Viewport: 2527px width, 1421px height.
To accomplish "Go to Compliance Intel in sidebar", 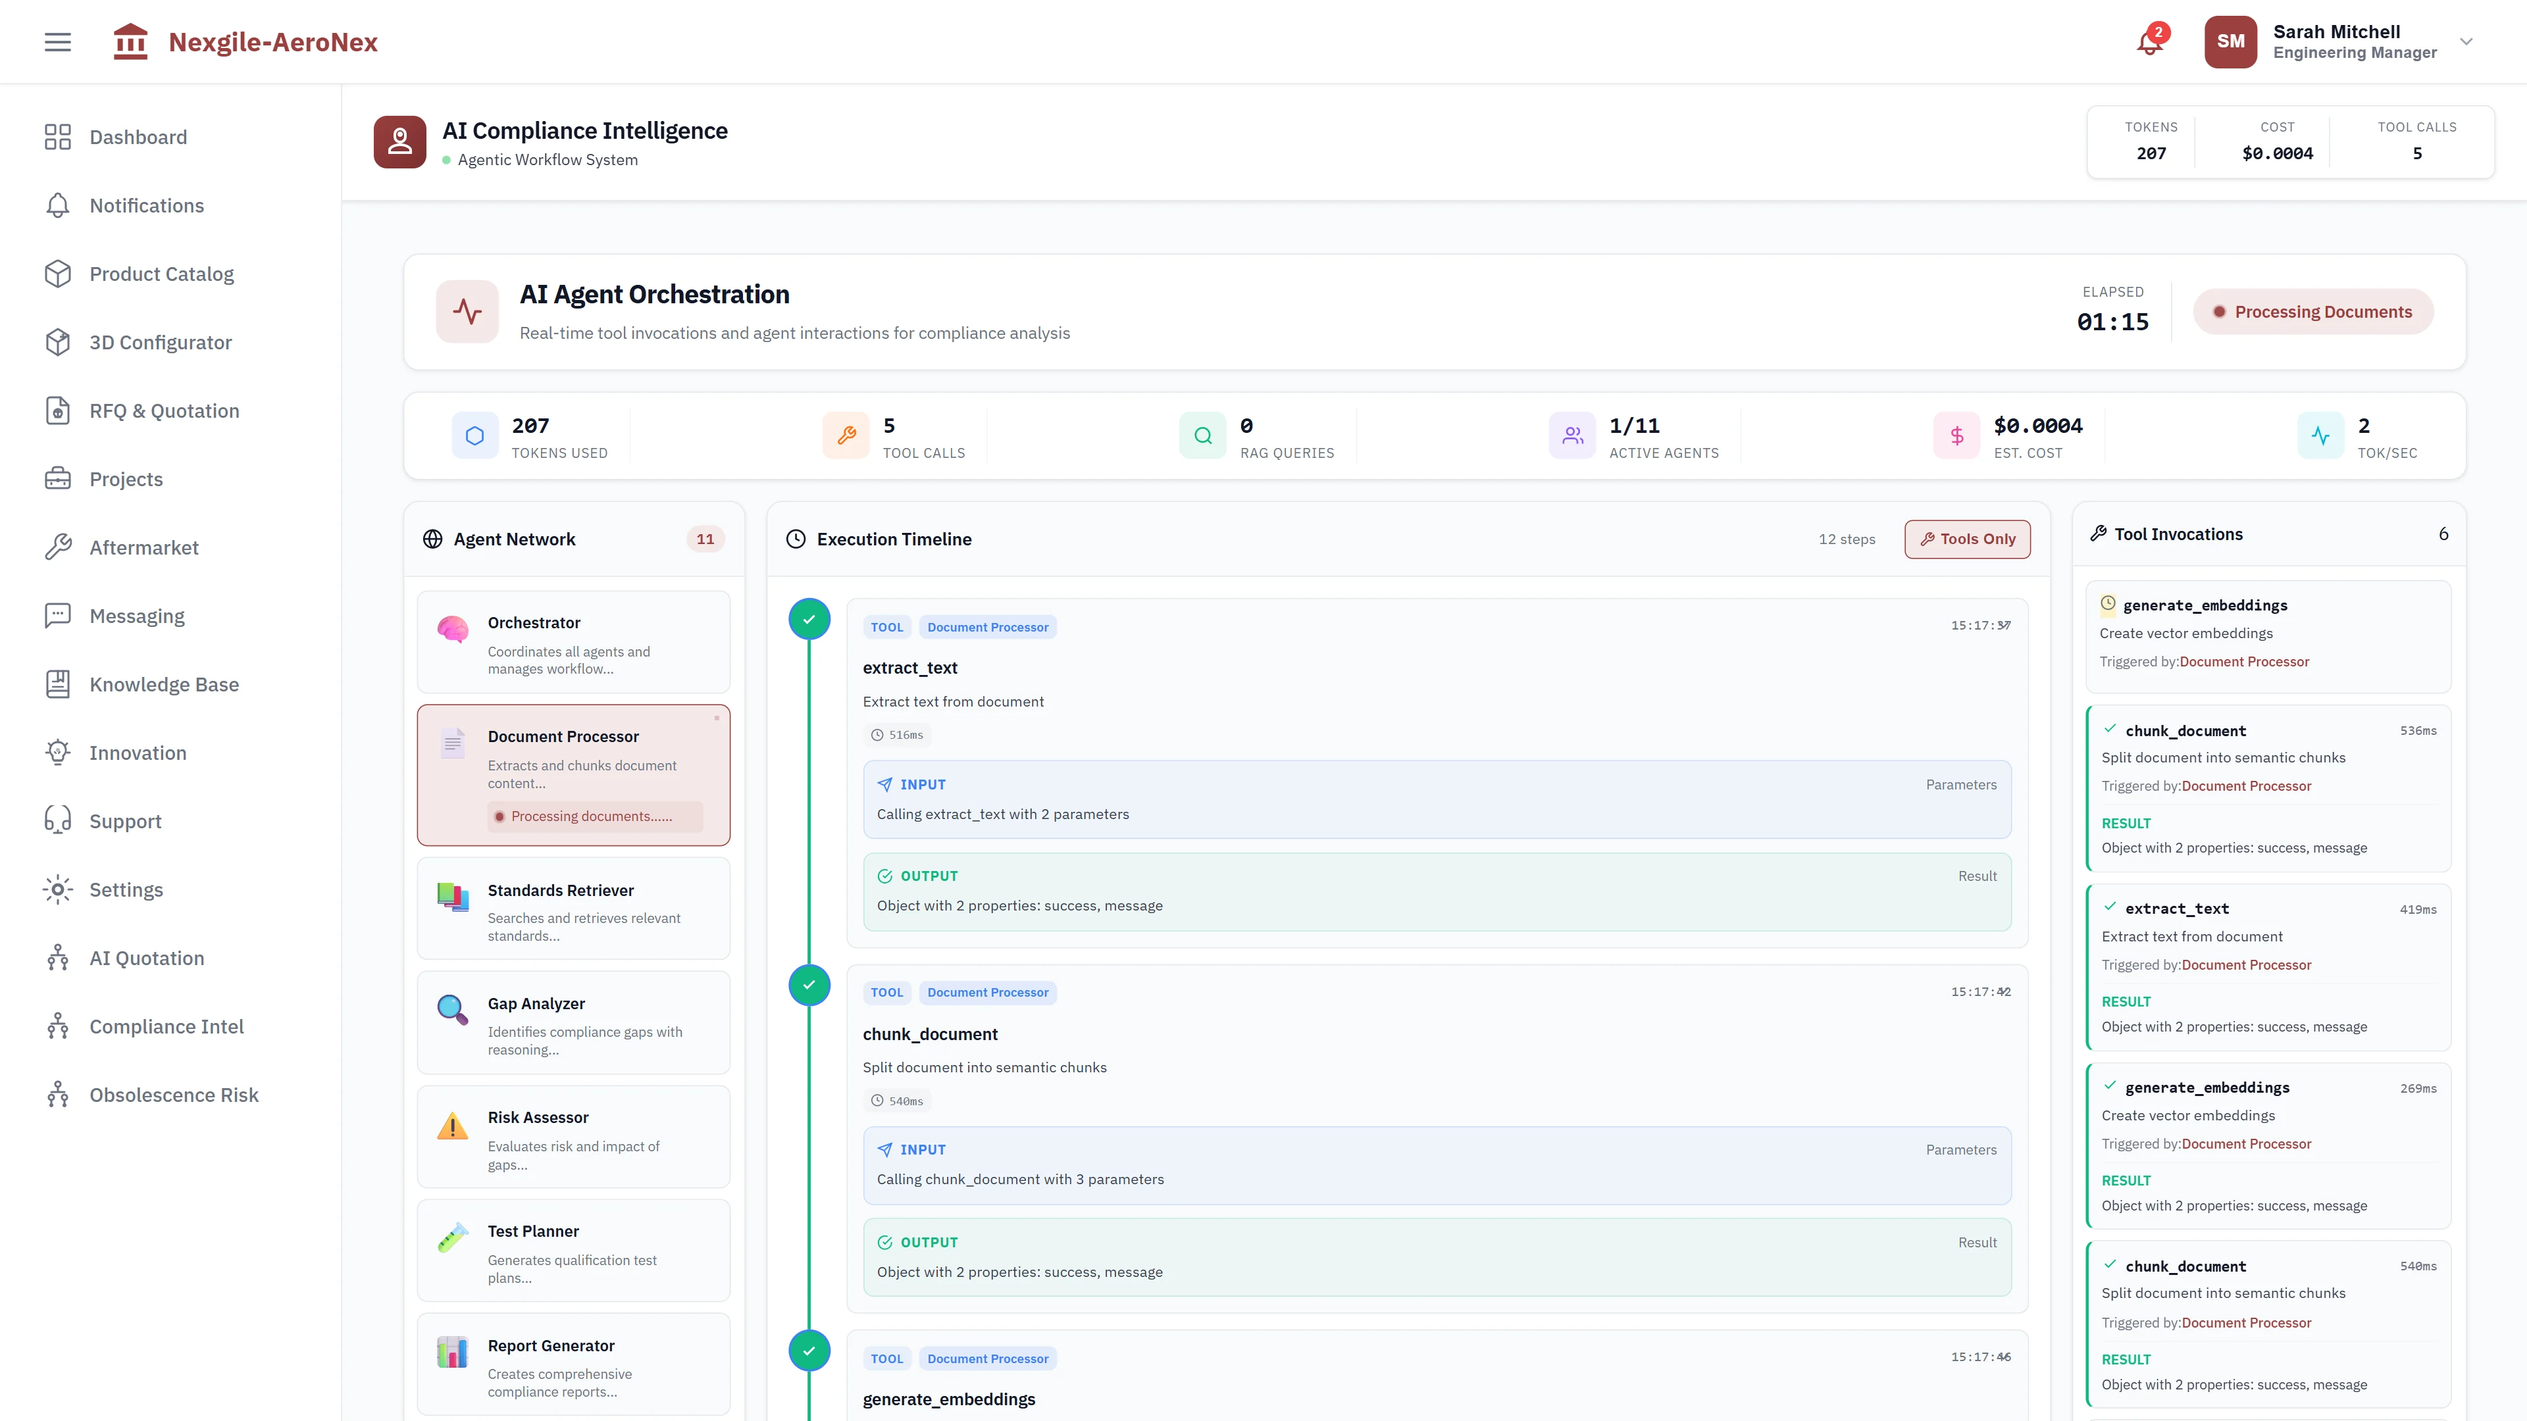I will 166,1026.
